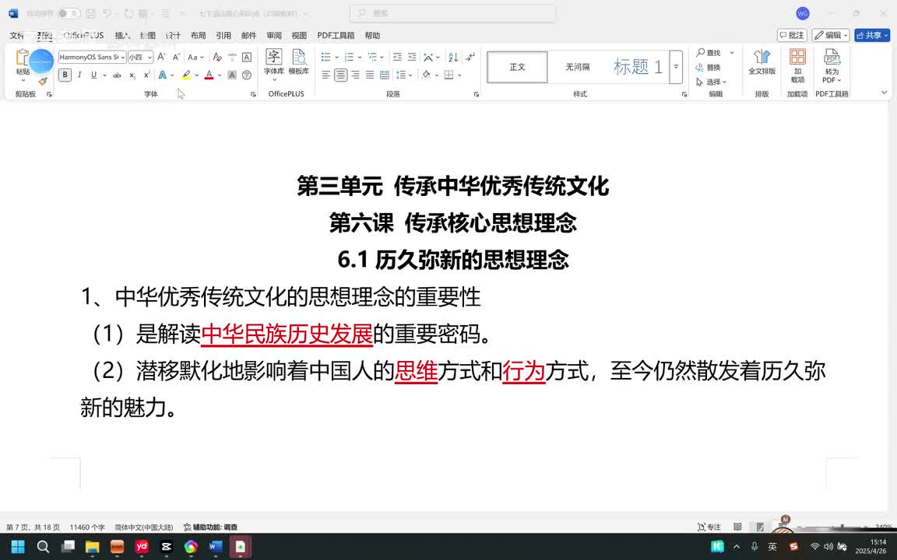The height and width of the screenshot is (560, 897).
Task: Toggle Italic formatting
Action: [x=79, y=75]
